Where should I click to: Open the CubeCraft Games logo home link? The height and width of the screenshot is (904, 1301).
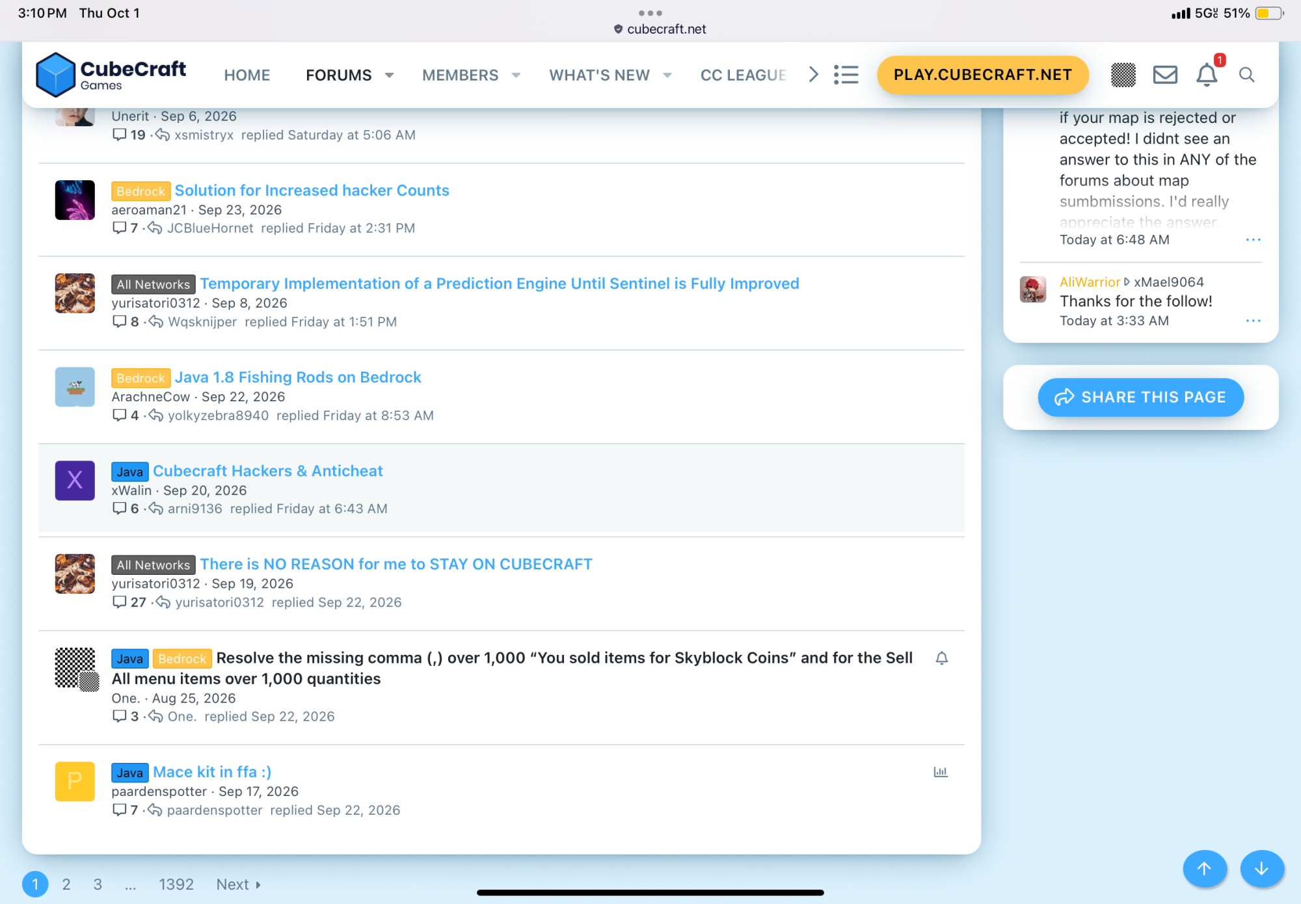click(x=111, y=75)
